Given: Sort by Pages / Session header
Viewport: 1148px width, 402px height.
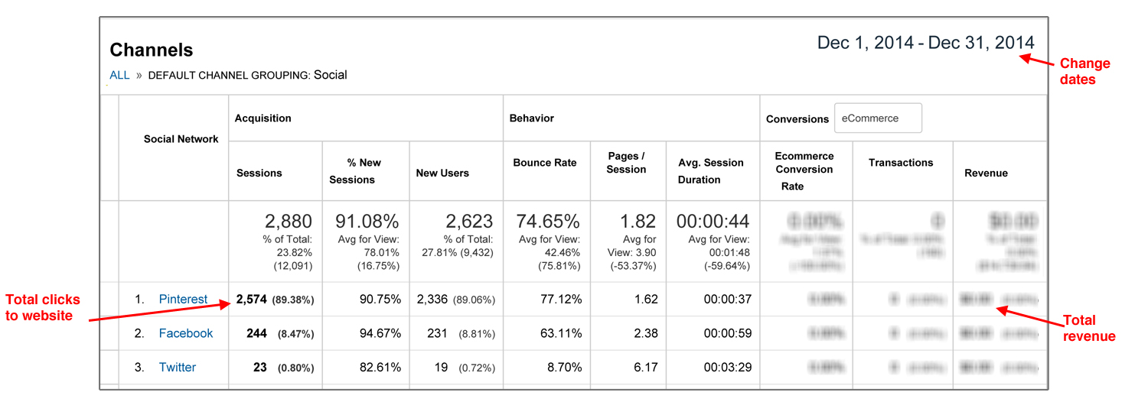Looking at the screenshot, I should point(626,163).
